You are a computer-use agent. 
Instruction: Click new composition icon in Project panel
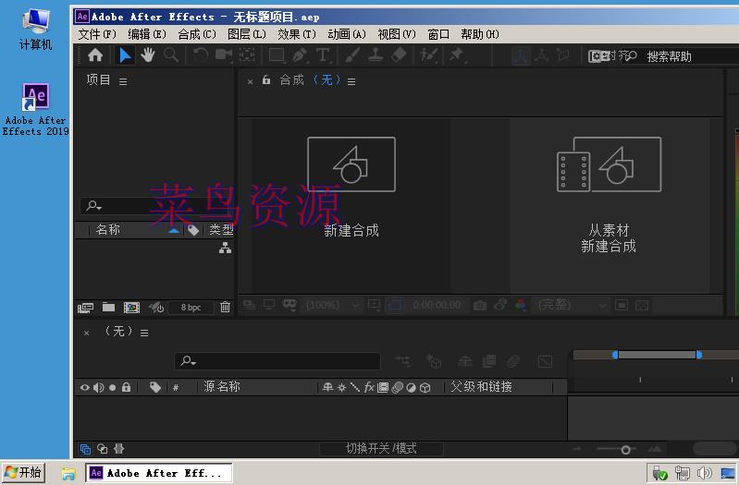tap(131, 308)
